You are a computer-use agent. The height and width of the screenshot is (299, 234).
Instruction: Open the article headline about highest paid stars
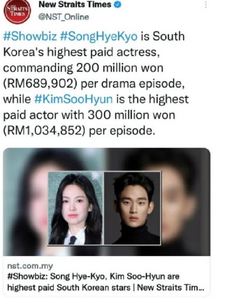click(x=106, y=281)
